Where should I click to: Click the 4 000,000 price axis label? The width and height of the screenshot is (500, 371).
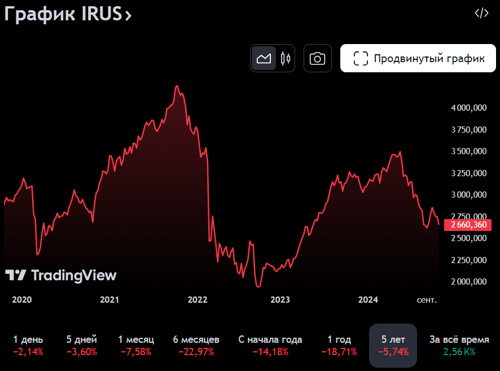tap(469, 108)
